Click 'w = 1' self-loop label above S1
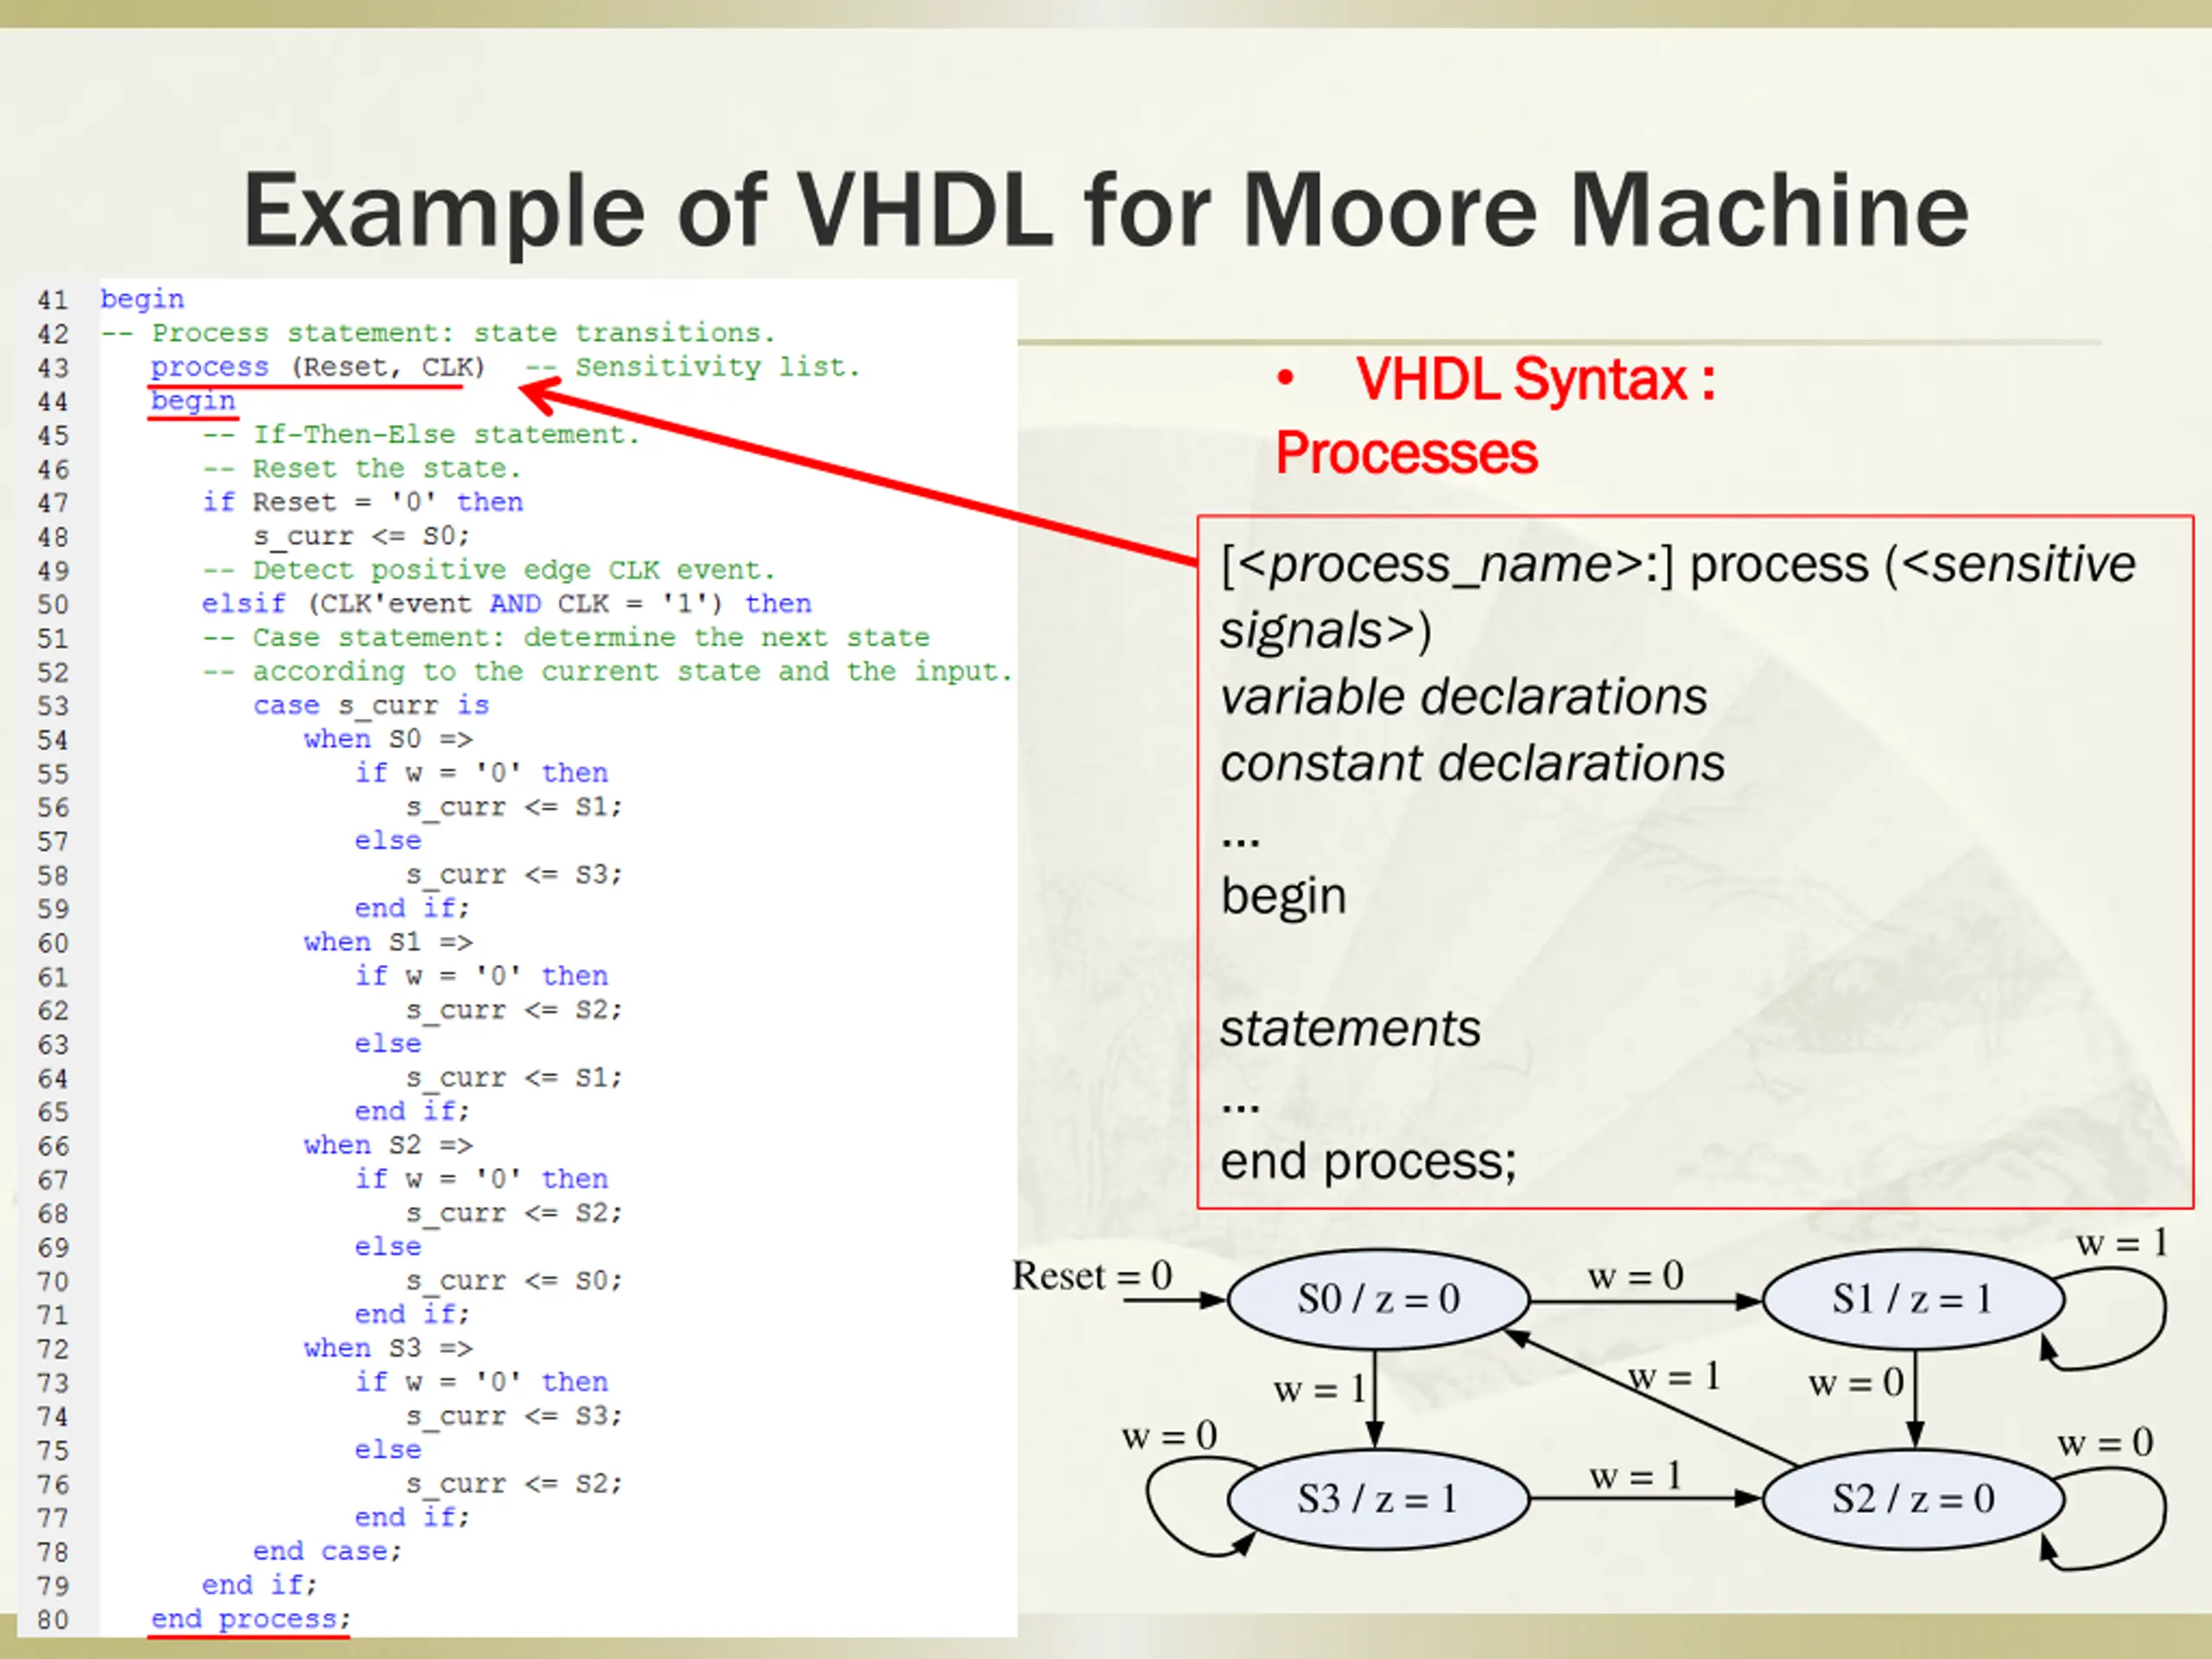2212x1659 pixels. pyautogui.click(x=2122, y=1243)
